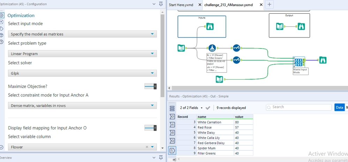Image resolution: width=348 pixels, height=162 pixels.
Task: Apply field selection checkmark in Results
Action: coord(208,108)
